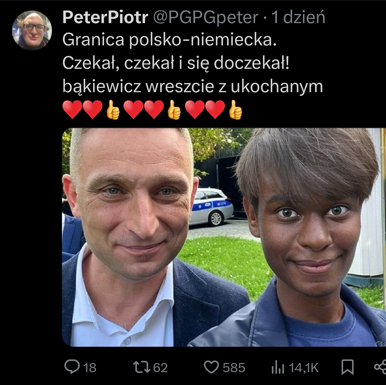
Task: Click the hearts and thumbs-up emoji row
Action: [x=153, y=110]
